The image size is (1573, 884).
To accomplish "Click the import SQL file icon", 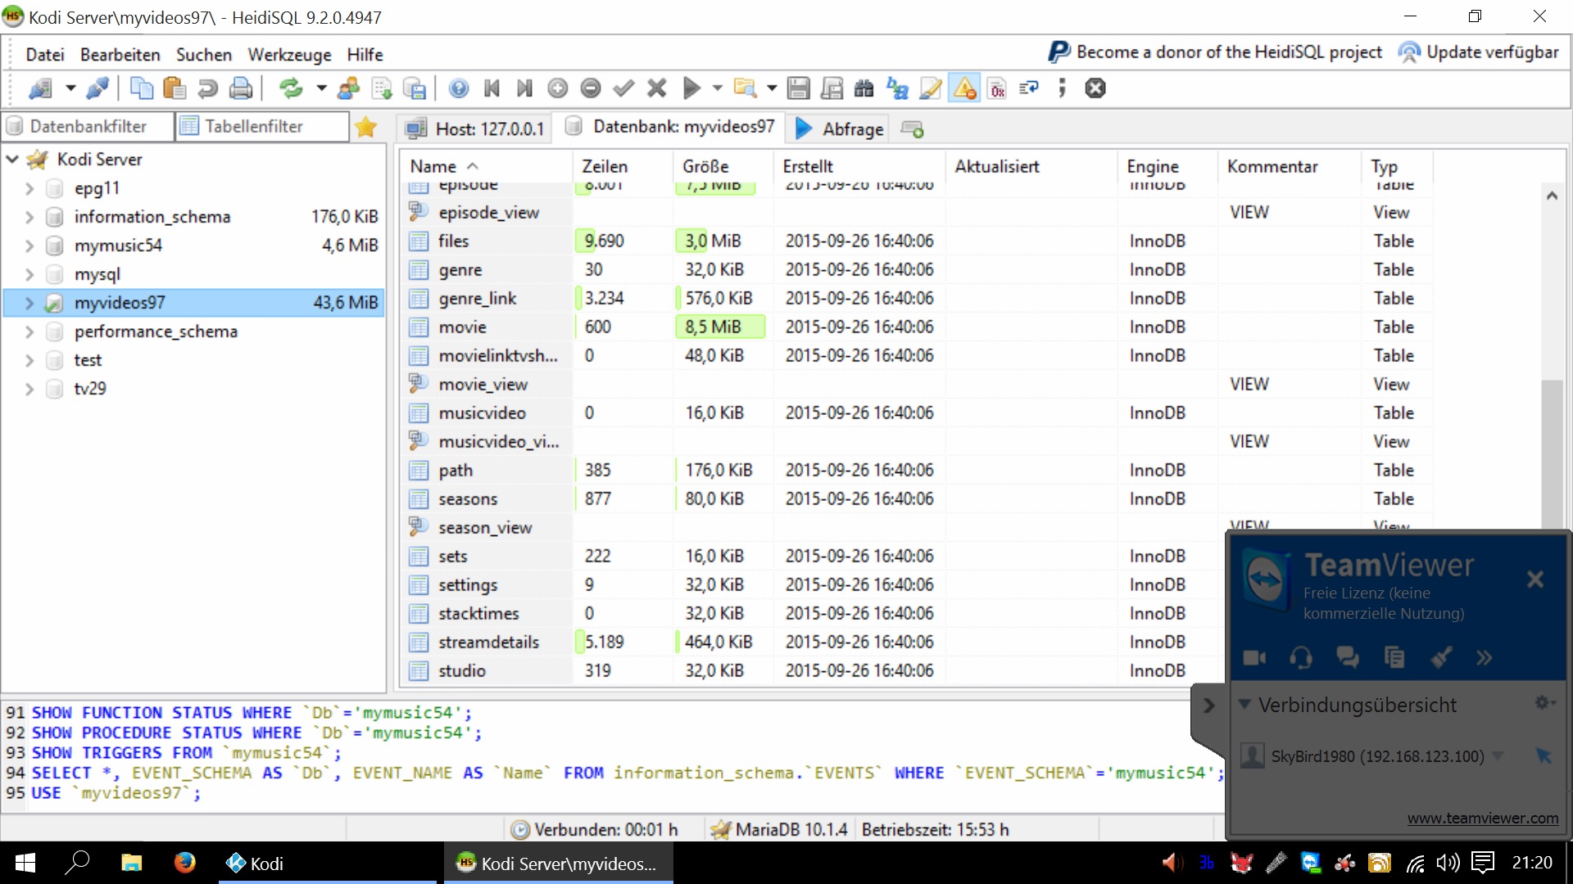I will coord(382,88).
